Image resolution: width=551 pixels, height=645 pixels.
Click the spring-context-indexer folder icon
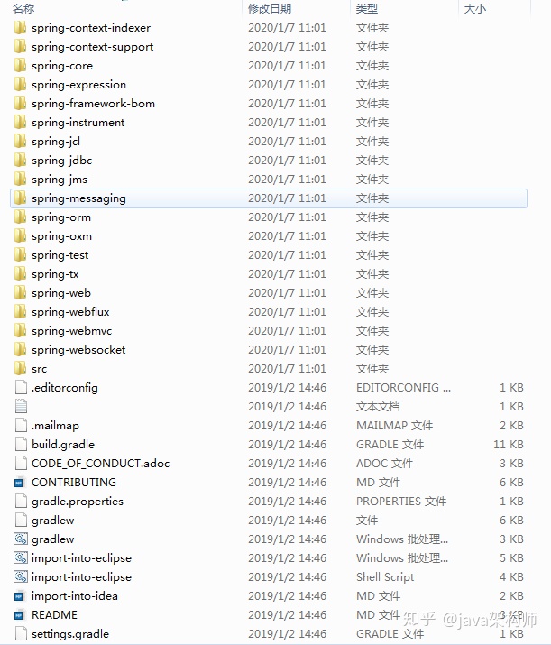click(20, 28)
